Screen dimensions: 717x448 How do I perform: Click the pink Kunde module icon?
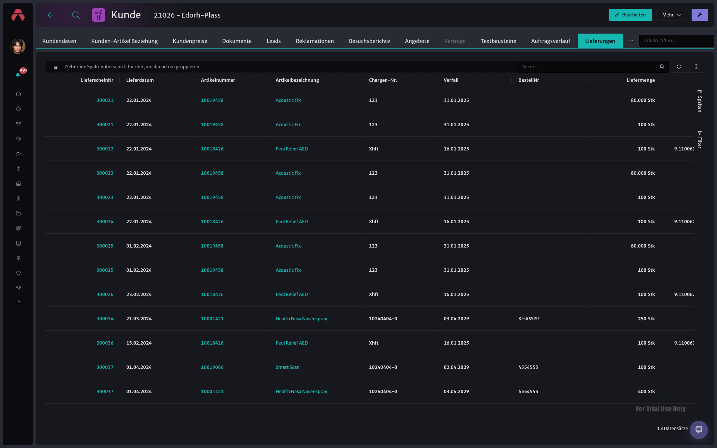99,15
